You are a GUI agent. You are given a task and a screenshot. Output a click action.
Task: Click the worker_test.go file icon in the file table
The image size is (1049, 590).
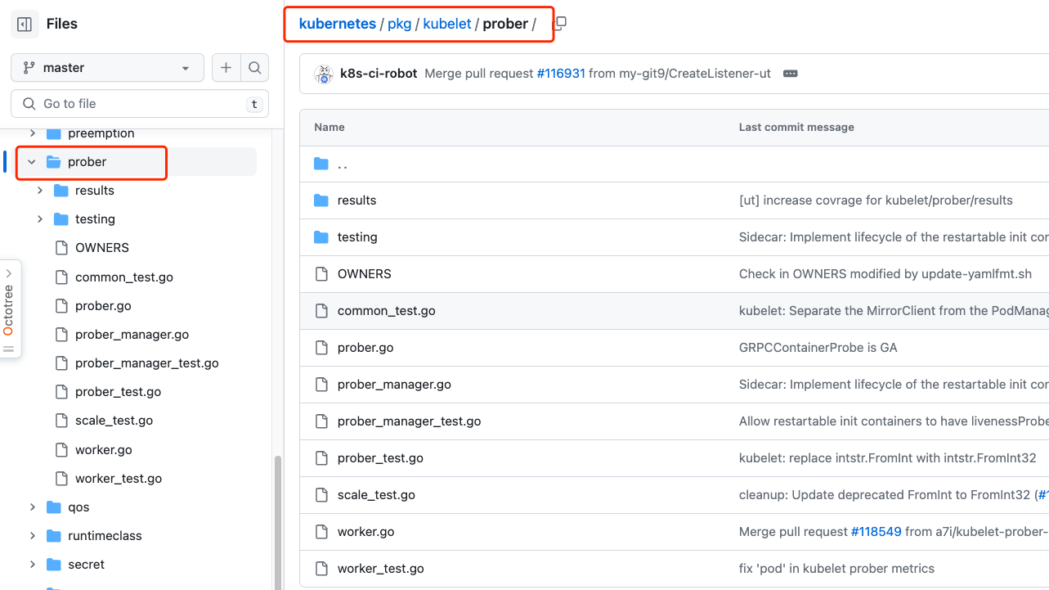coord(321,569)
